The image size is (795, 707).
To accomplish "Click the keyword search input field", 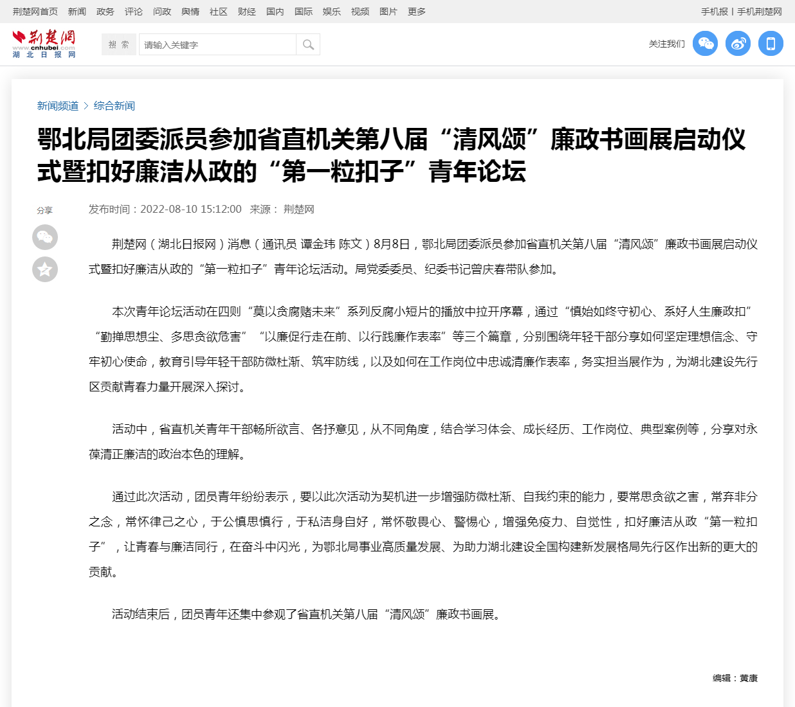I will [217, 44].
